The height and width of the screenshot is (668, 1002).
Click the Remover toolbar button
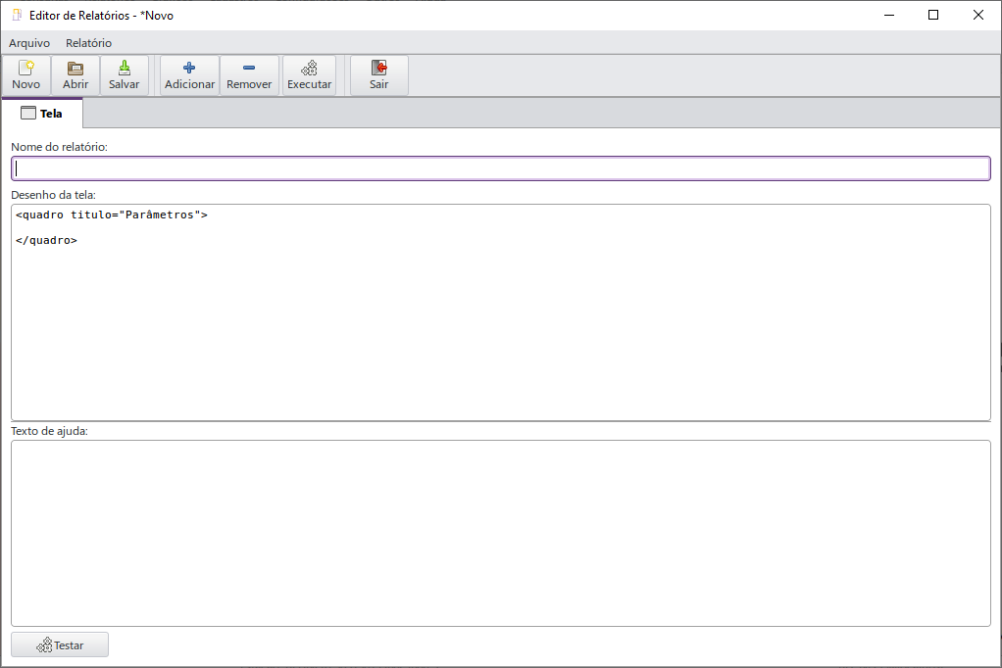coord(249,75)
